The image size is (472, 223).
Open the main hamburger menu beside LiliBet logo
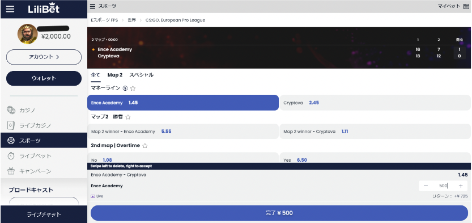click(x=10, y=9)
